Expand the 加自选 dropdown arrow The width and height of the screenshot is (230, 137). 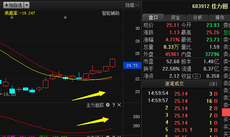(x=27, y=5)
